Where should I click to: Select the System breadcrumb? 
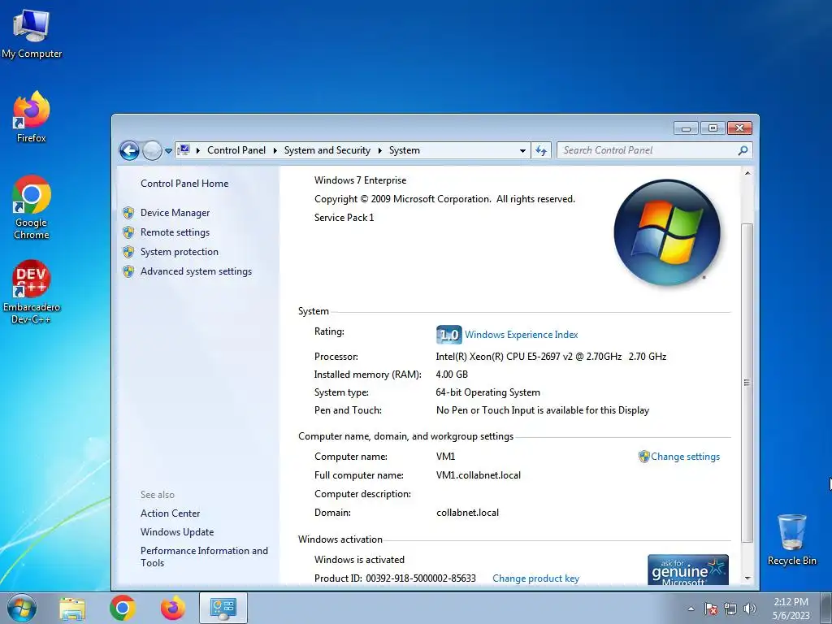(405, 150)
